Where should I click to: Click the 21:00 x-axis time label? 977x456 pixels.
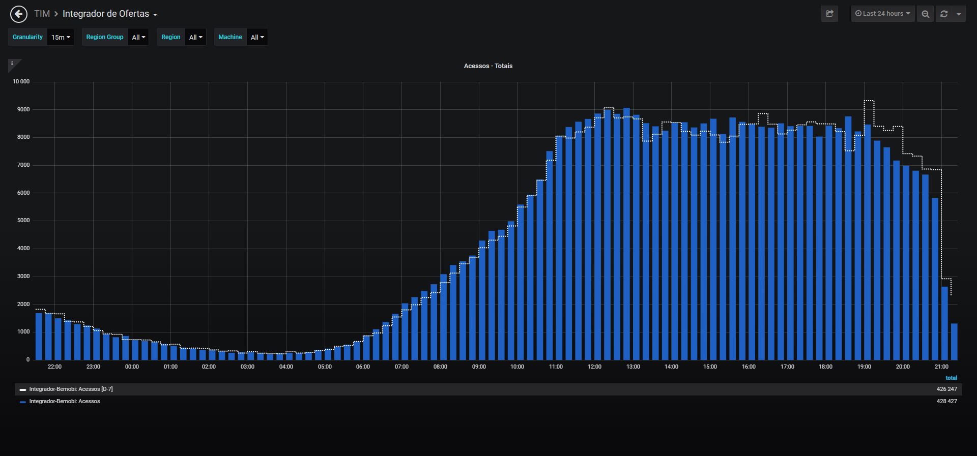click(941, 367)
